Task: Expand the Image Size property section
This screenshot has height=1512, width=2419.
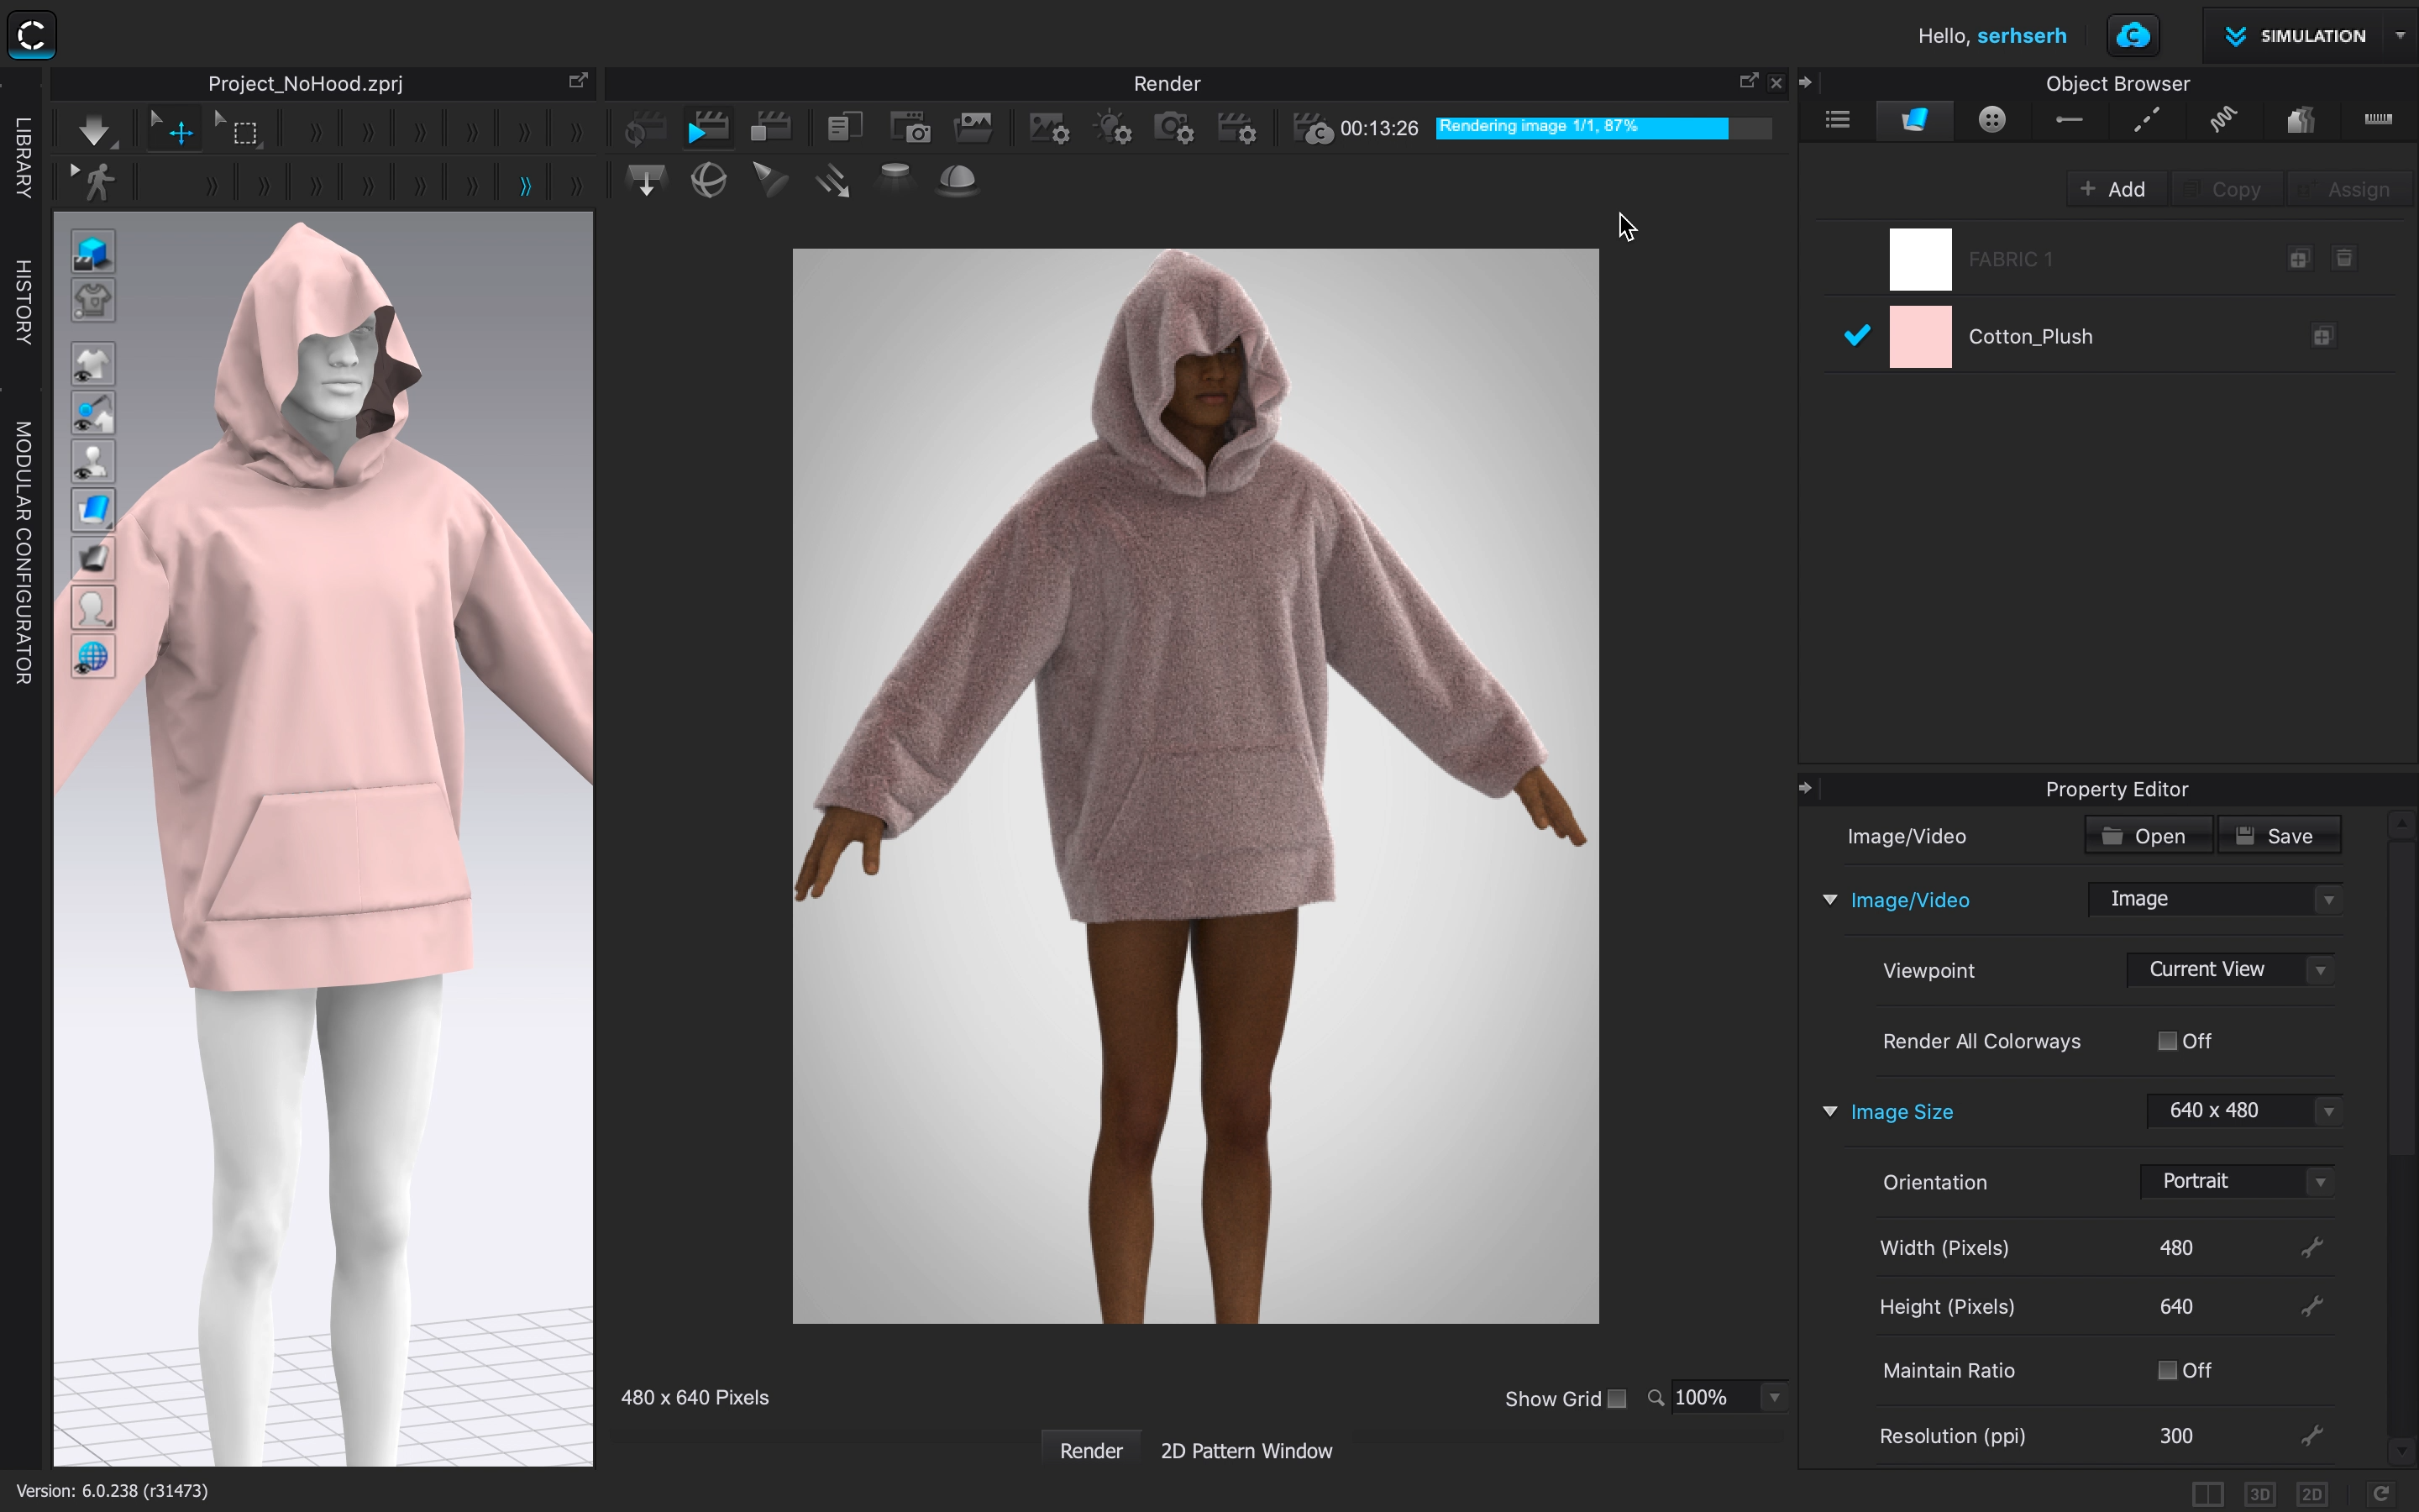Action: tap(1830, 1111)
